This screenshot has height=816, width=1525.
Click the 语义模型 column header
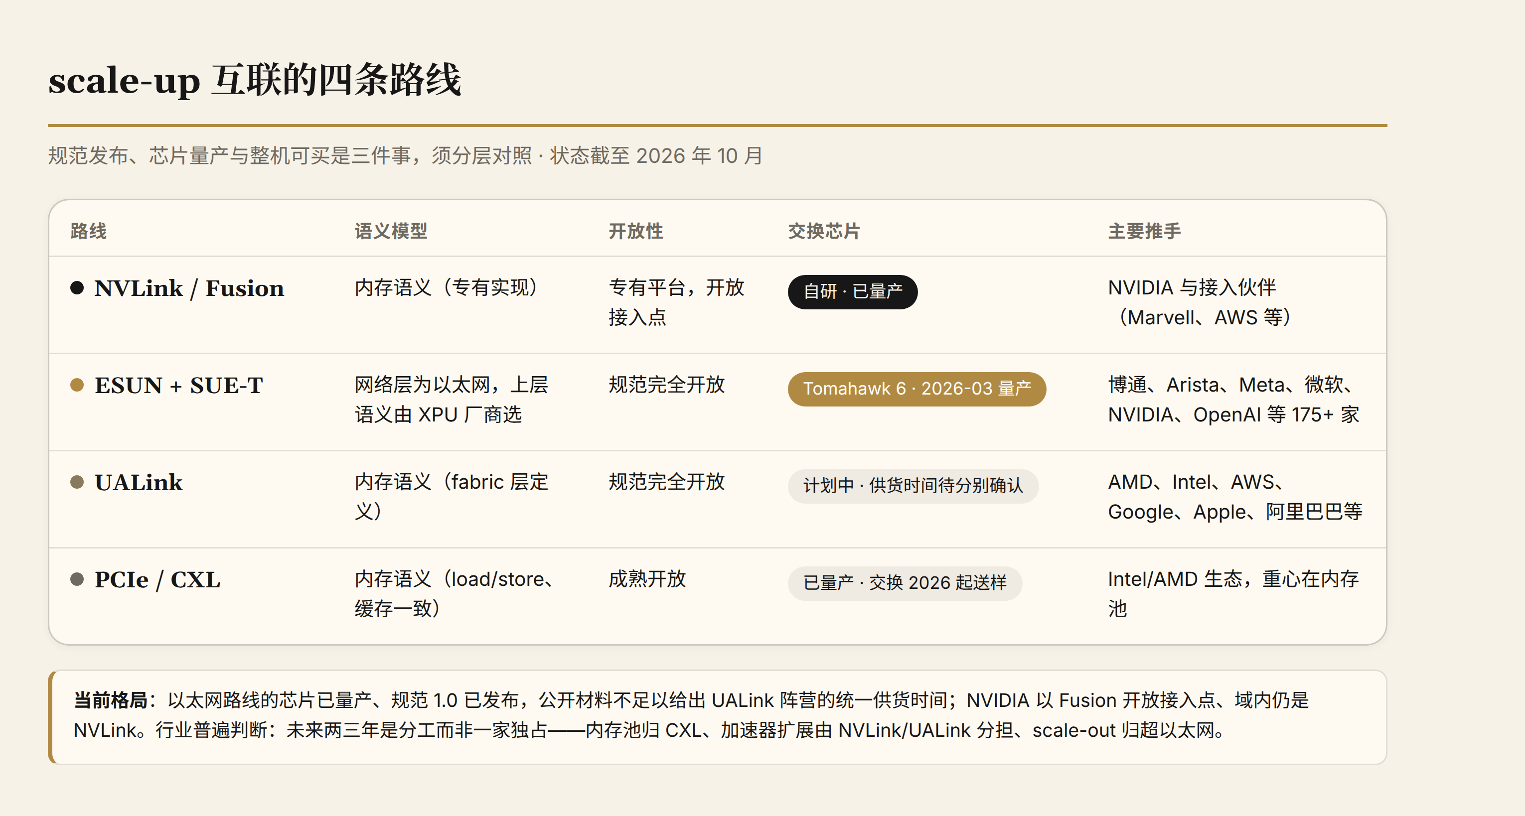point(391,231)
